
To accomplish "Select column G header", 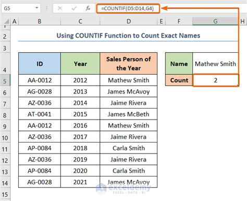I will [215, 21].
